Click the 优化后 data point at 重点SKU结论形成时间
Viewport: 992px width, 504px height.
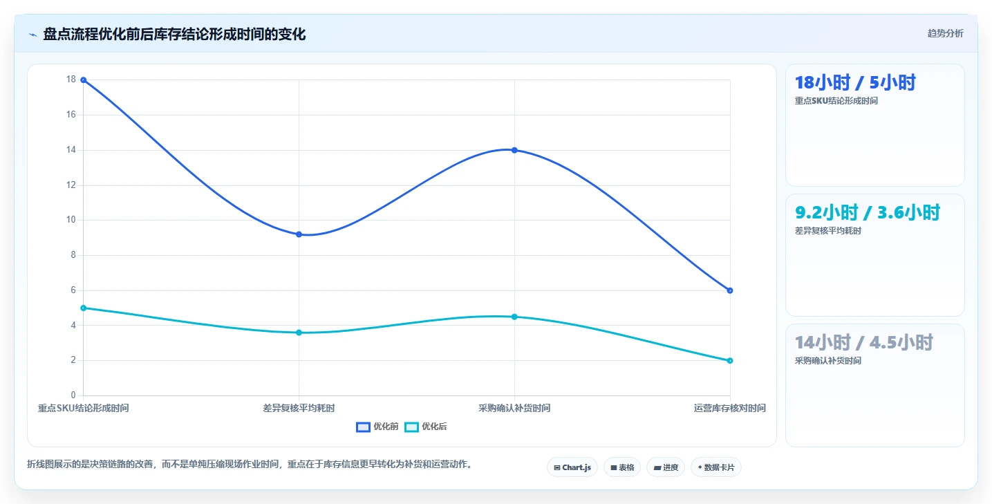[x=84, y=308]
